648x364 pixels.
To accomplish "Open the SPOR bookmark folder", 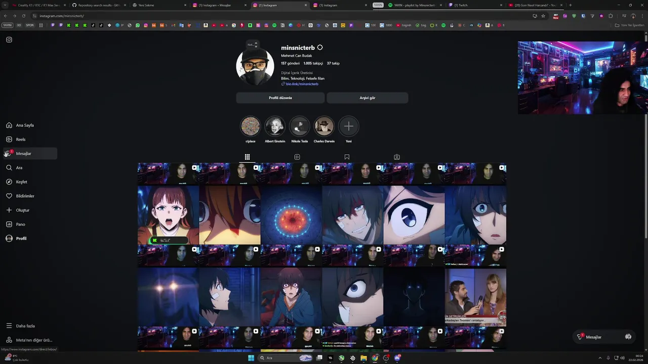I will [30, 25].
